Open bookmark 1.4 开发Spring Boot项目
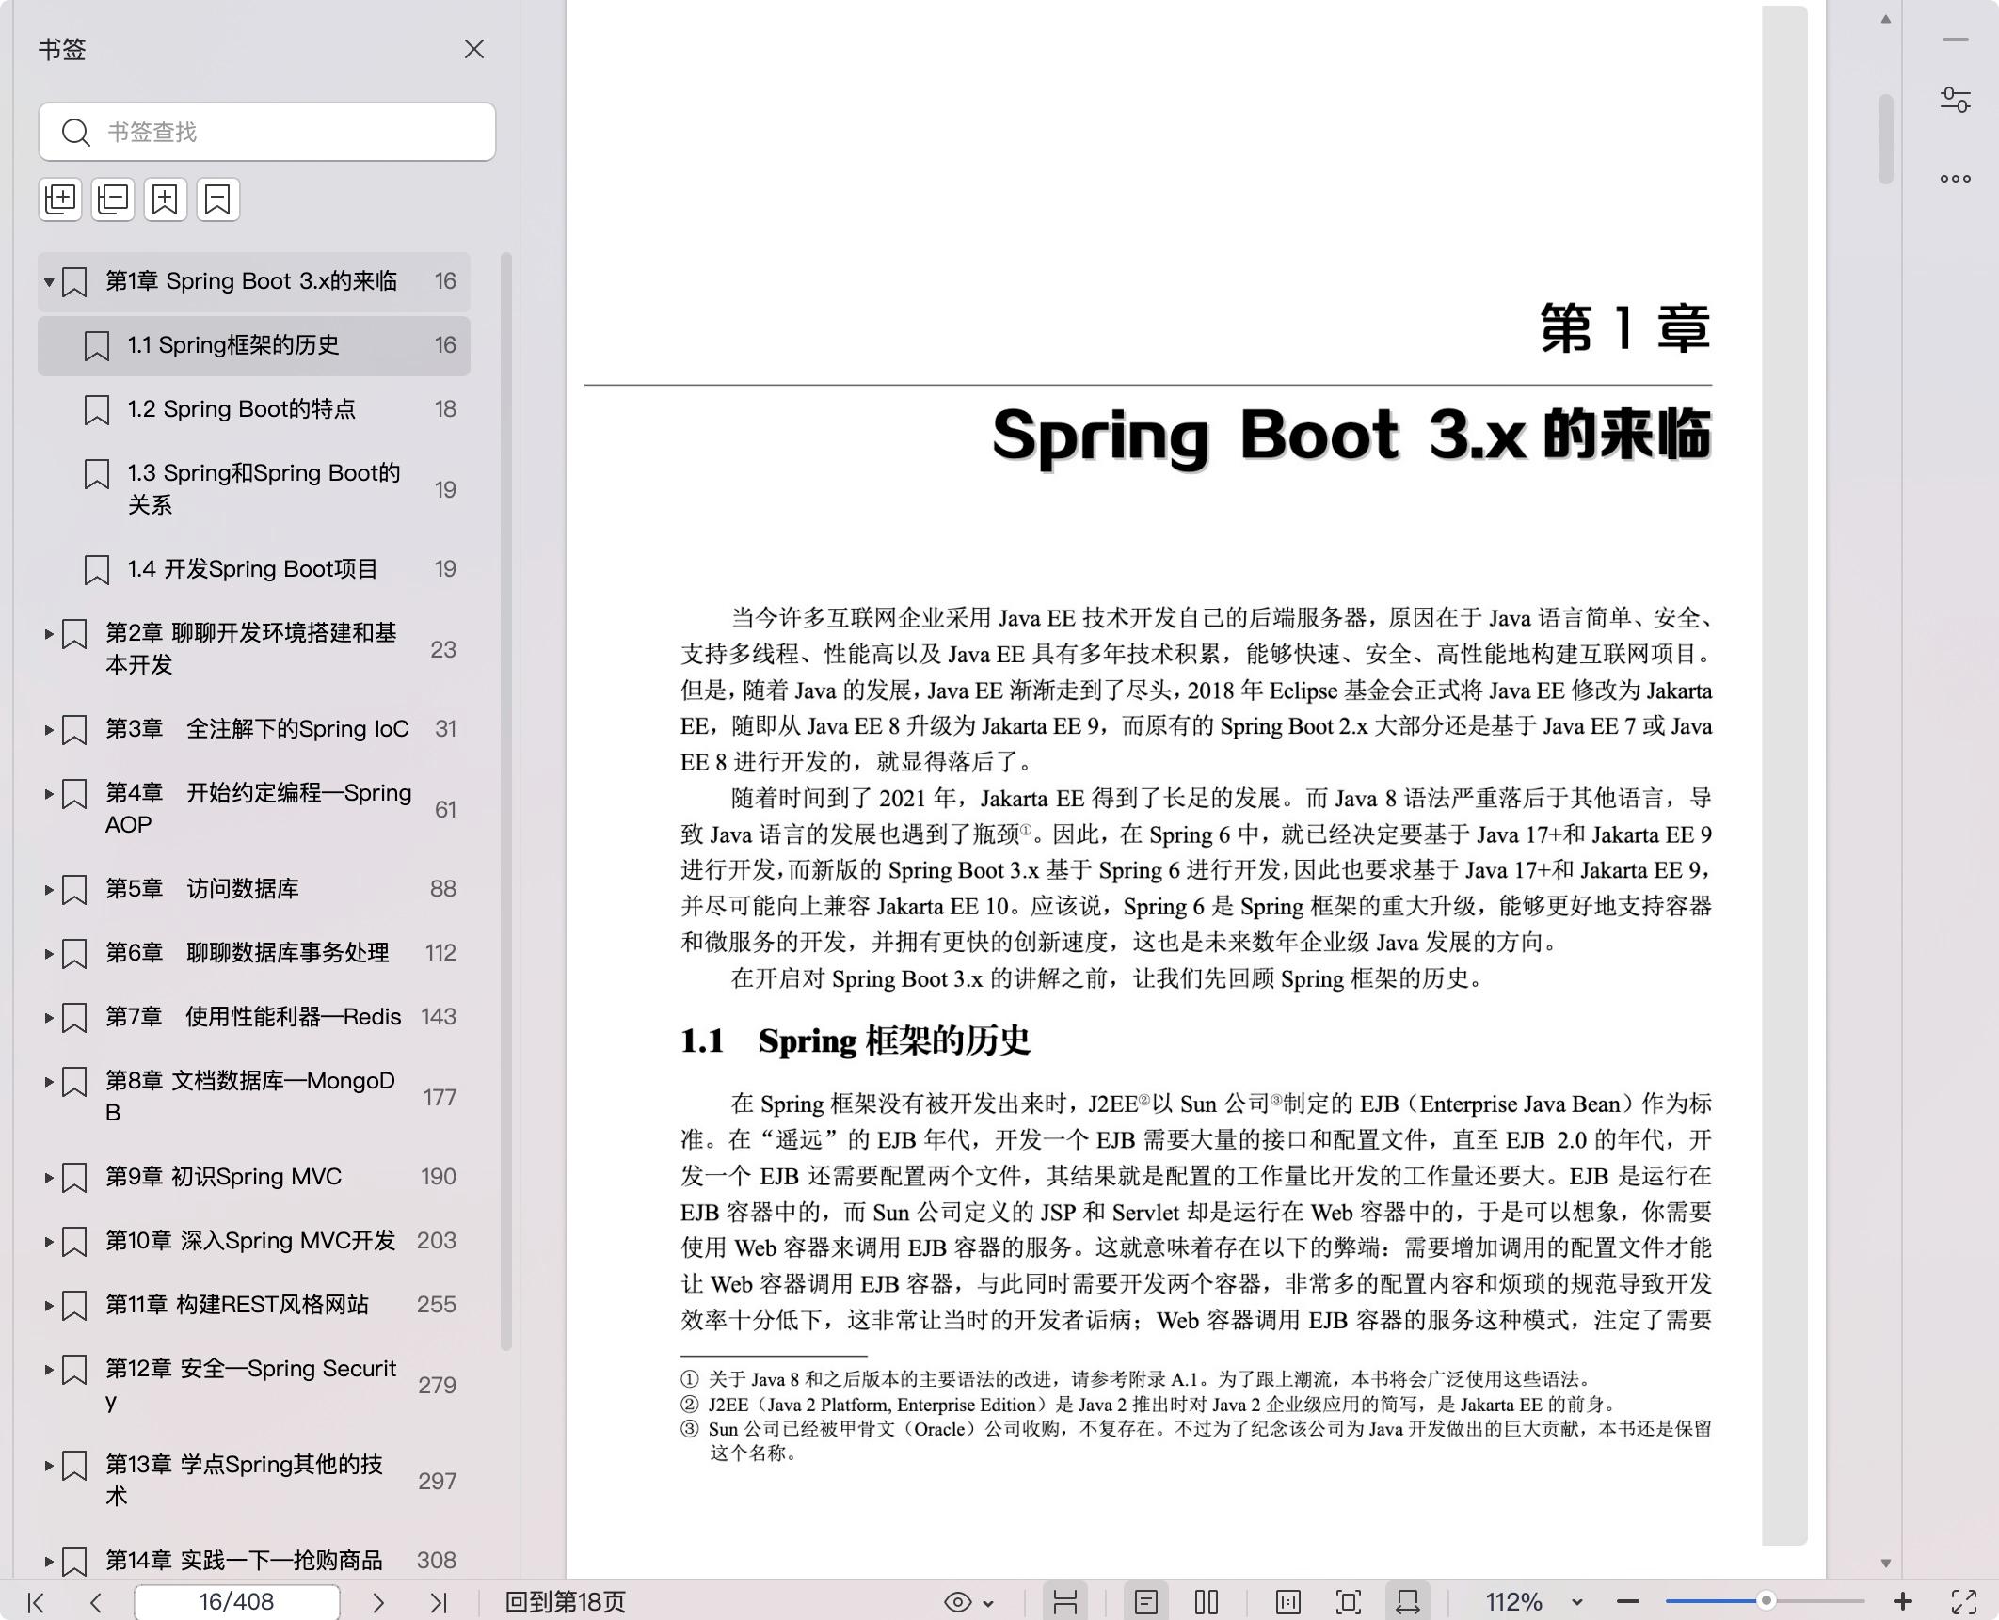This screenshot has height=1620, width=1999. pos(254,569)
